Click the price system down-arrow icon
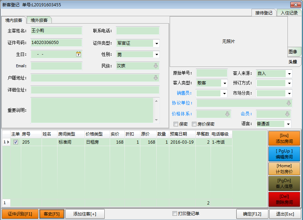This screenshot has width=303, height=220. pyautogui.click(x=227, y=114)
